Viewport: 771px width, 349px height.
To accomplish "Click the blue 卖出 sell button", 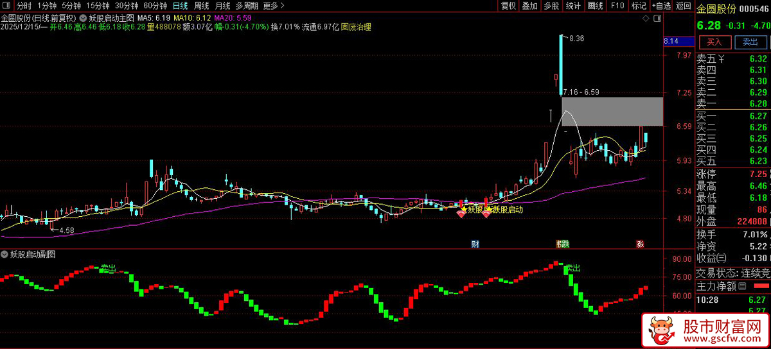I will click(x=750, y=42).
